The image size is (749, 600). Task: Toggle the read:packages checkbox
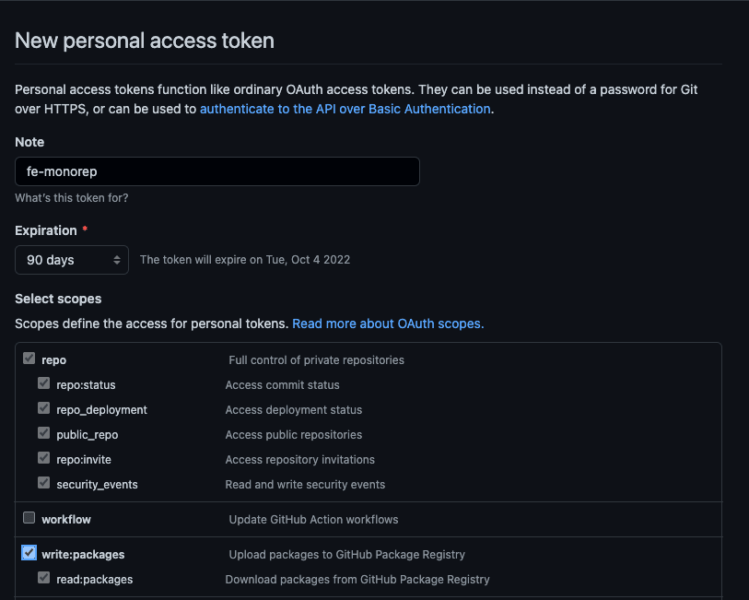pyautogui.click(x=43, y=578)
